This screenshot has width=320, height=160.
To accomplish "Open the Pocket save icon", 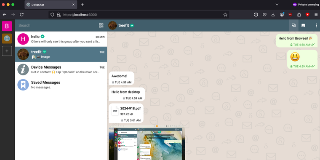I will coord(264,15).
